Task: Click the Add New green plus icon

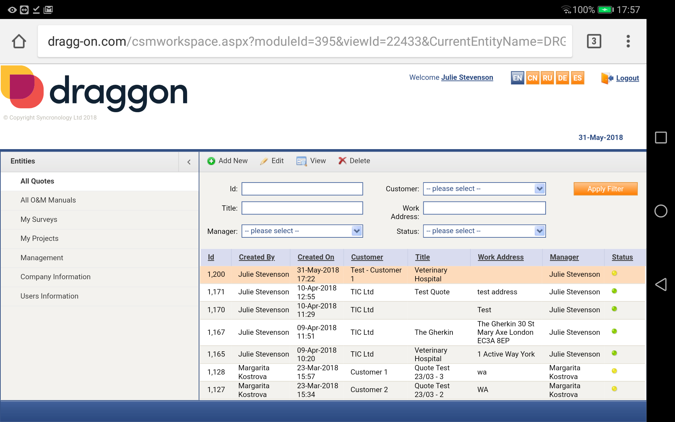Action: [211, 161]
